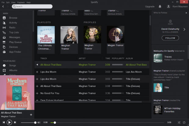This screenshot has height=126, width=189.
Task: Add first Lips Are Movin track (album Lips Are Movin)
Action: (37, 72)
